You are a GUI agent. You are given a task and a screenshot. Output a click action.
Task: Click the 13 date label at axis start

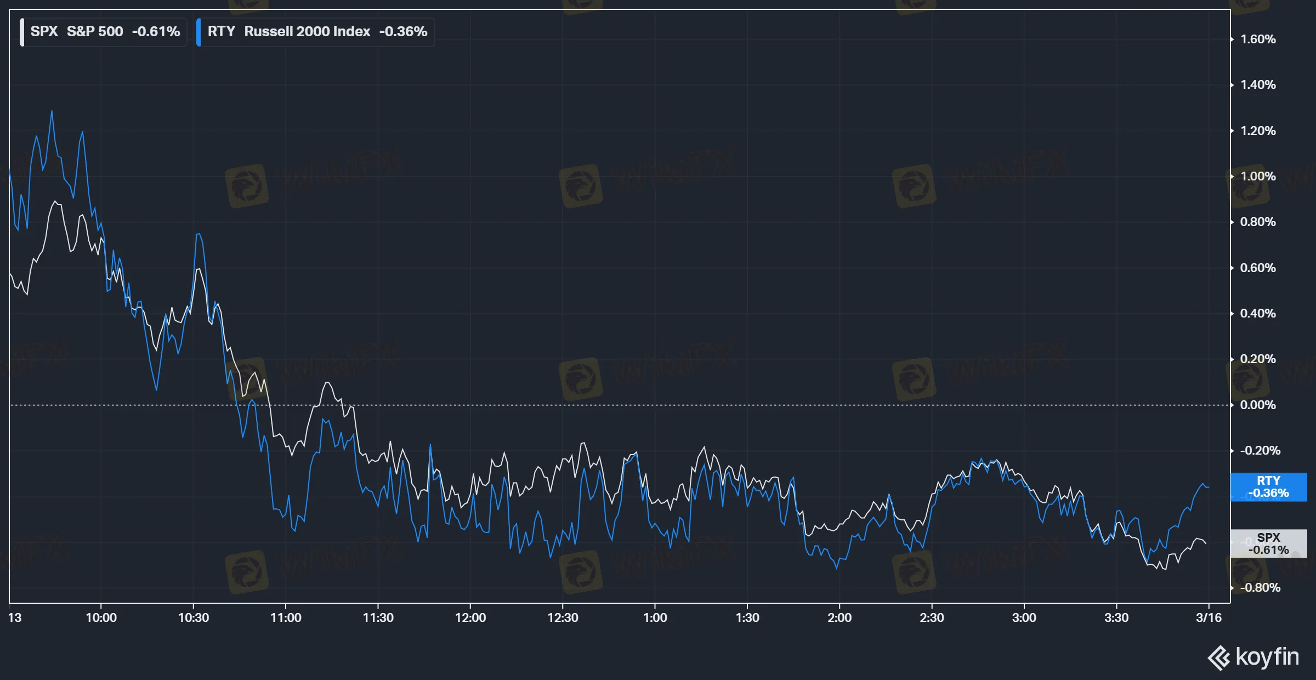click(15, 617)
